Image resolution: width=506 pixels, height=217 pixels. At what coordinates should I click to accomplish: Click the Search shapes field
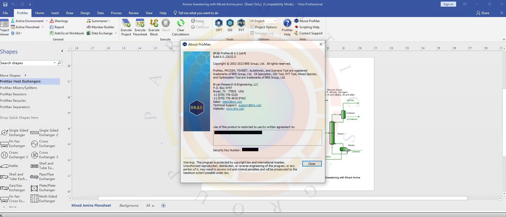[x=27, y=63]
